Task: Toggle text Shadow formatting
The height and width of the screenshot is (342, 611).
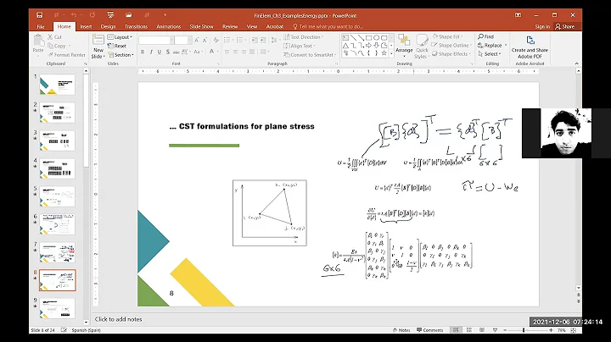Action: coord(167,52)
